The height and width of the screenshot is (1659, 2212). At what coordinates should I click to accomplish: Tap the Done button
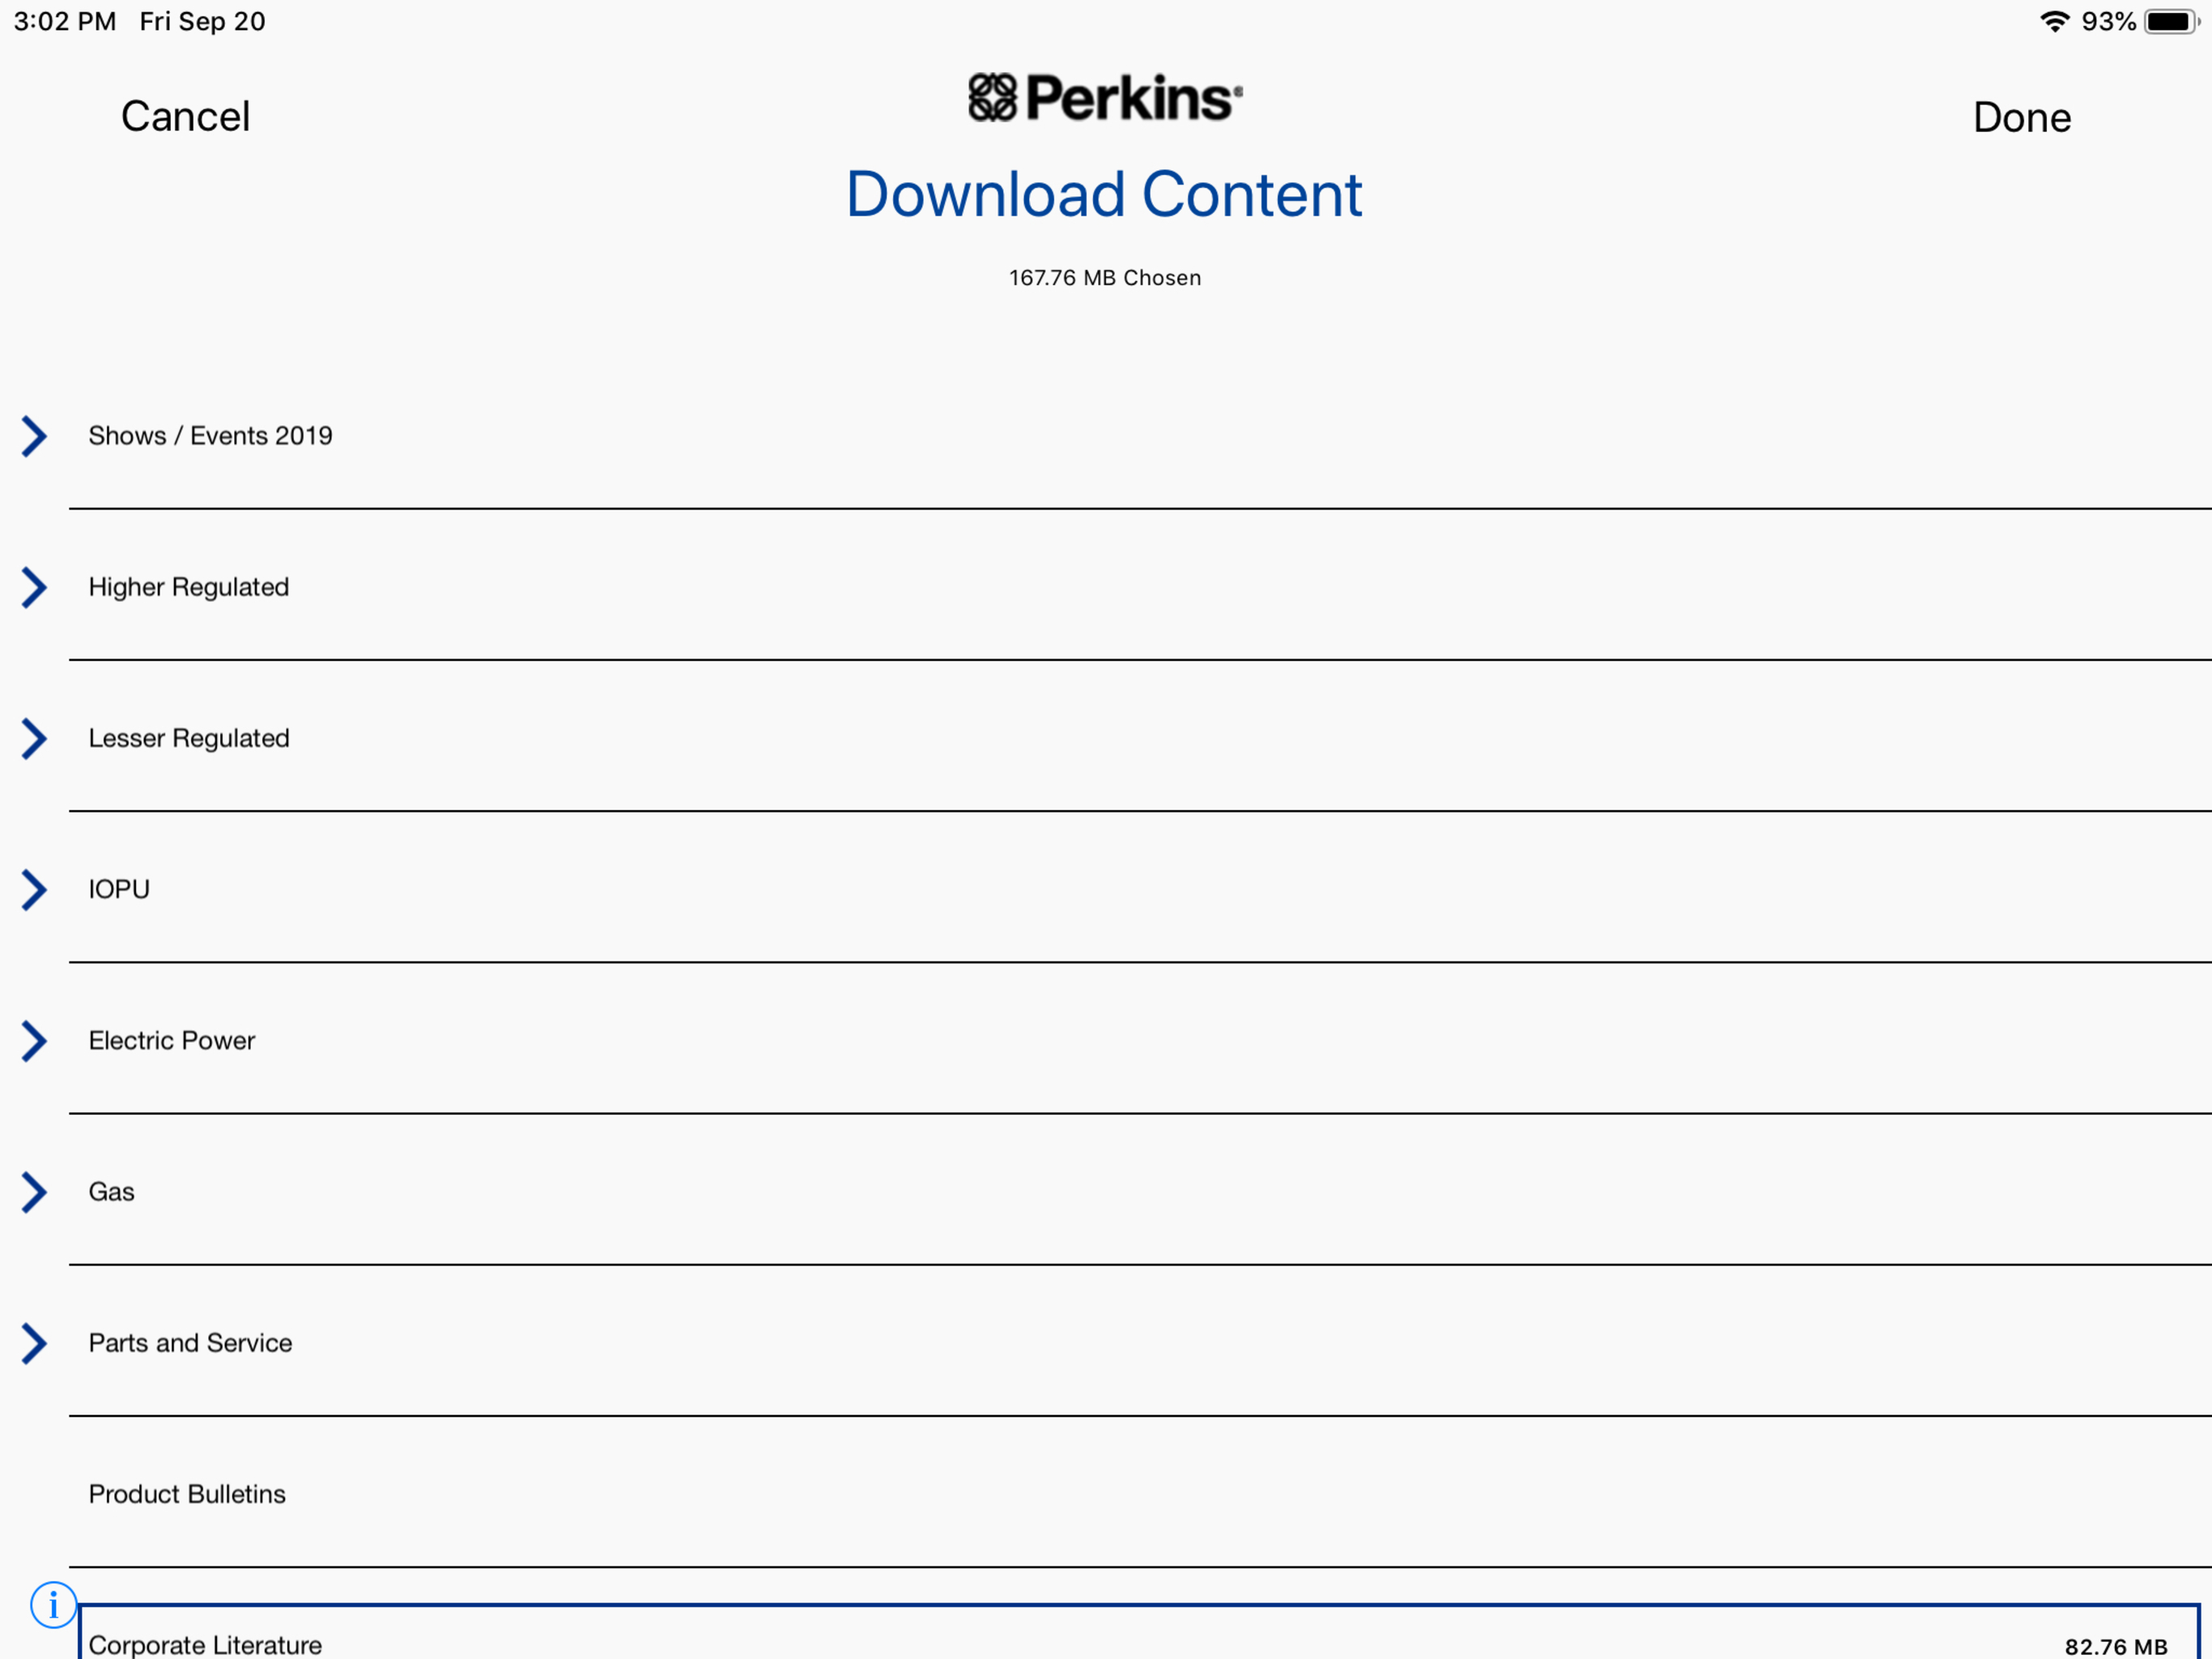tap(2021, 117)
